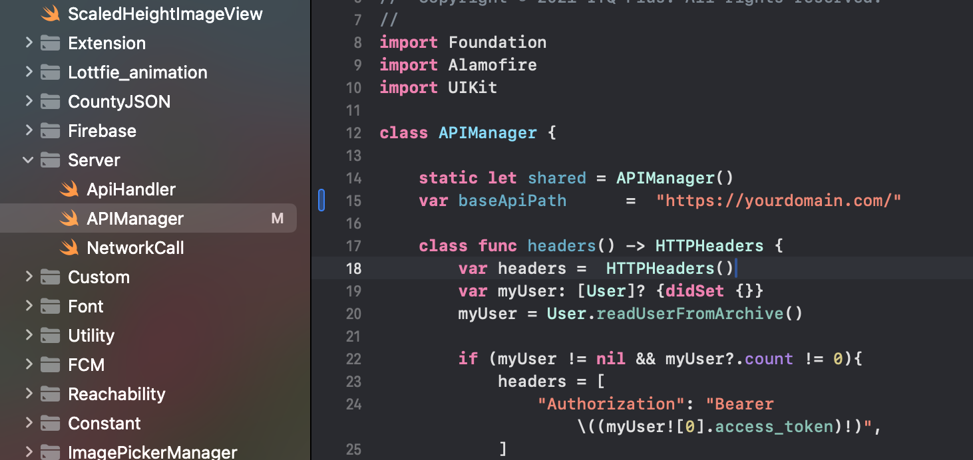Click the blue change bar on line 15
The width and height of the screenshot is (973, 460).
click(x=321, y=200)
